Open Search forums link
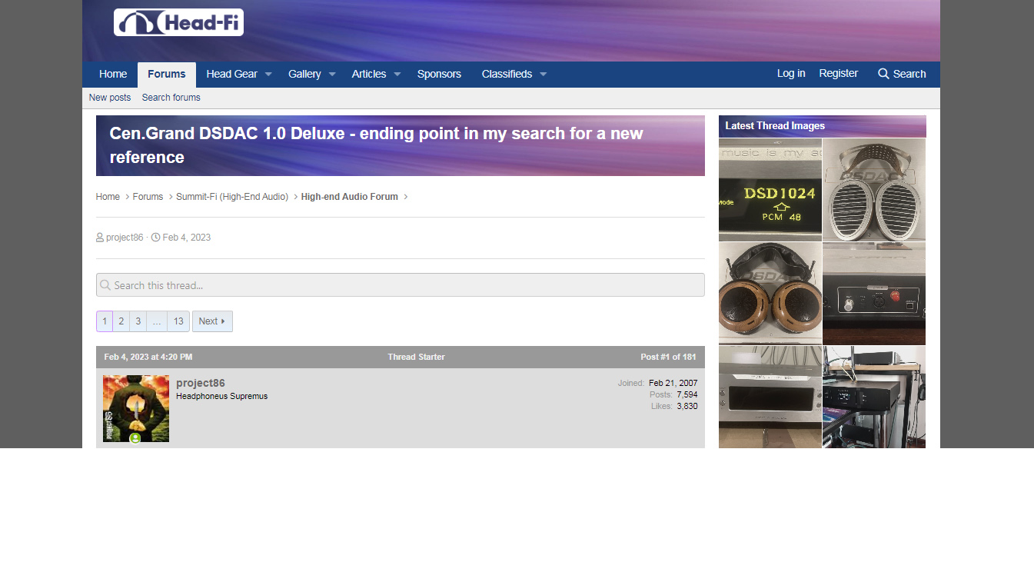 (x=171, y=98)
